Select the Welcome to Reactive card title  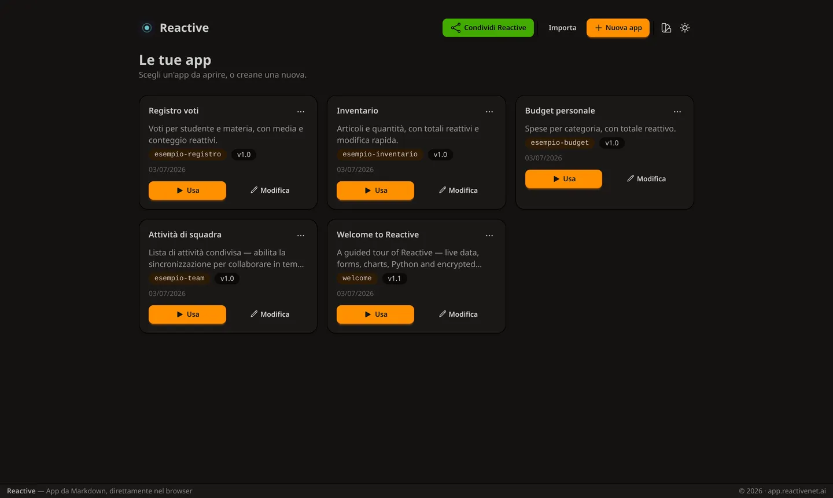click(378, 235)
